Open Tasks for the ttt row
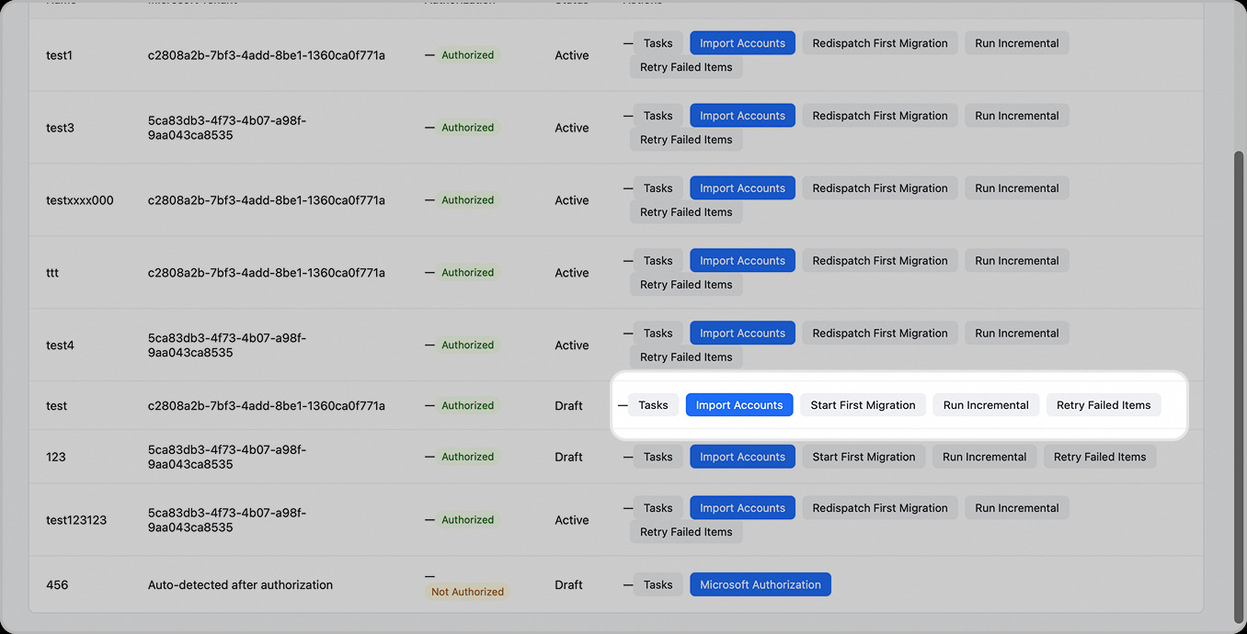This screenshot has width=1247, height=634. [658, 261]
